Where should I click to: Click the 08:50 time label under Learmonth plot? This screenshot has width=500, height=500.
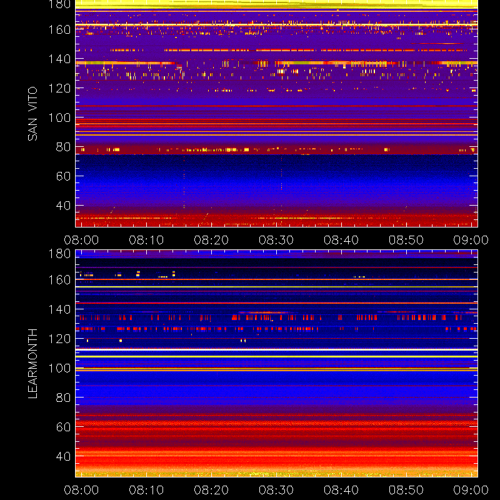[x=406, y=490]
